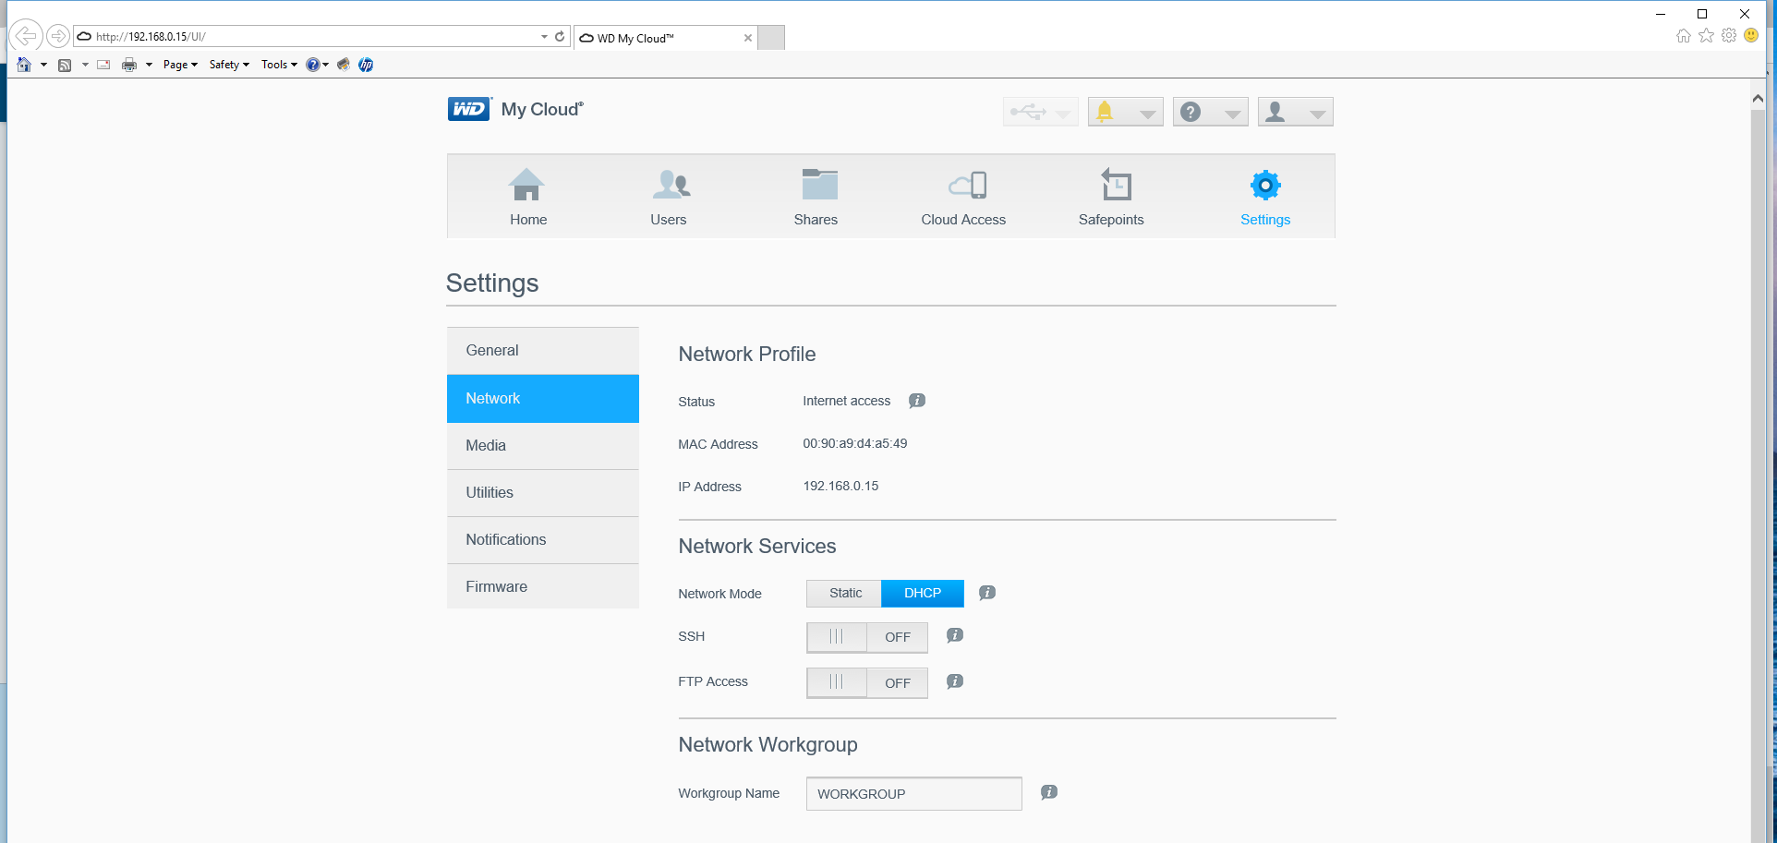The image size is (1777, 843).
Task: Click the MAC address 00:90:a9:d4:a5:49
Action: (x=855, y=443)
